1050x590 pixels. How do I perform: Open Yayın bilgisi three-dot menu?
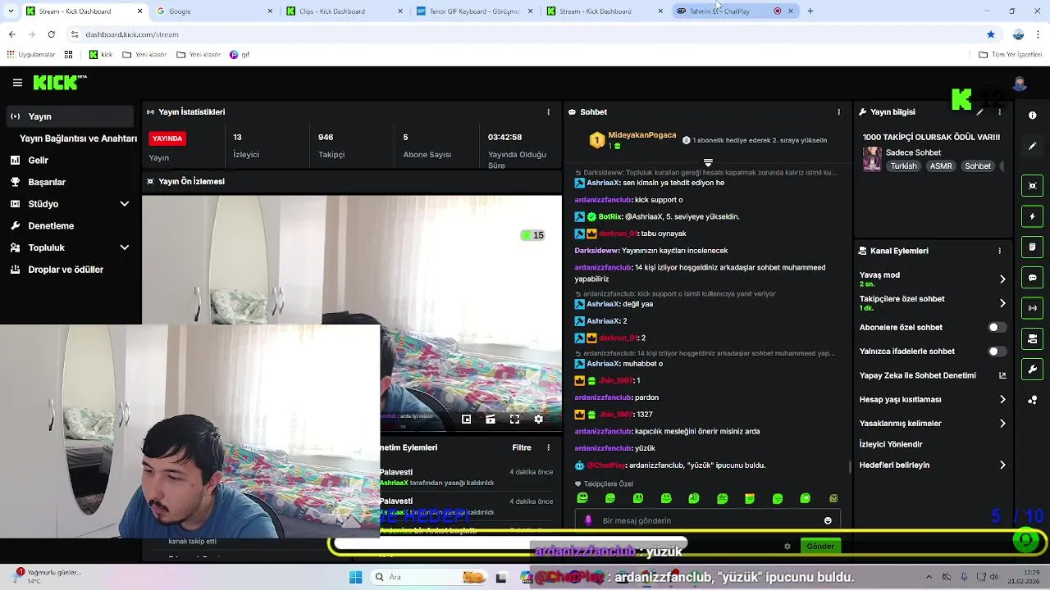point(999,111)
